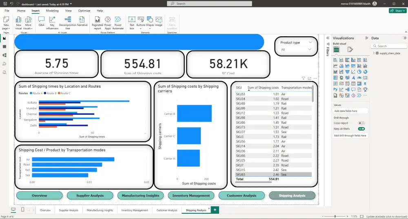Insert a Decomposition tree visual
This screenshot has height=219, width=408.
pyautogui.click(x=68, y=22)
